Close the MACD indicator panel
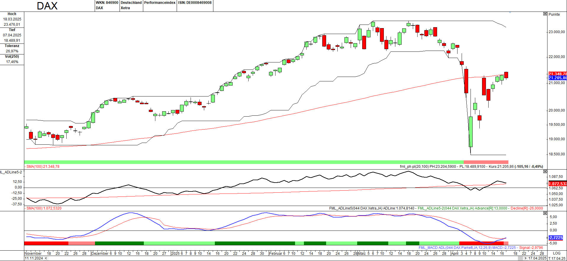The width and height of the screenshot is (567, 261). tap(545, 213)
